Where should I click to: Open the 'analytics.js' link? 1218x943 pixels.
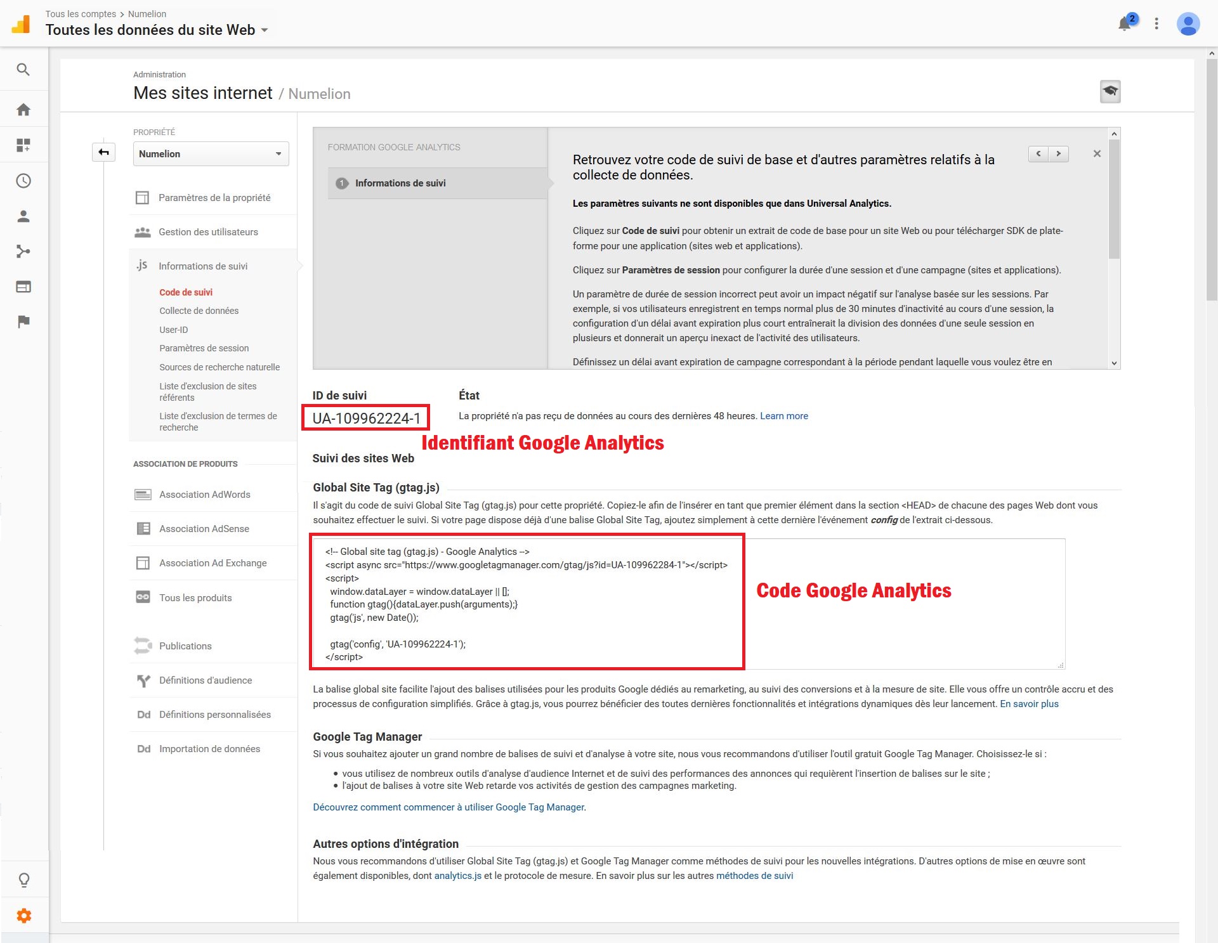pyautogui.click(x=457, y=876)
